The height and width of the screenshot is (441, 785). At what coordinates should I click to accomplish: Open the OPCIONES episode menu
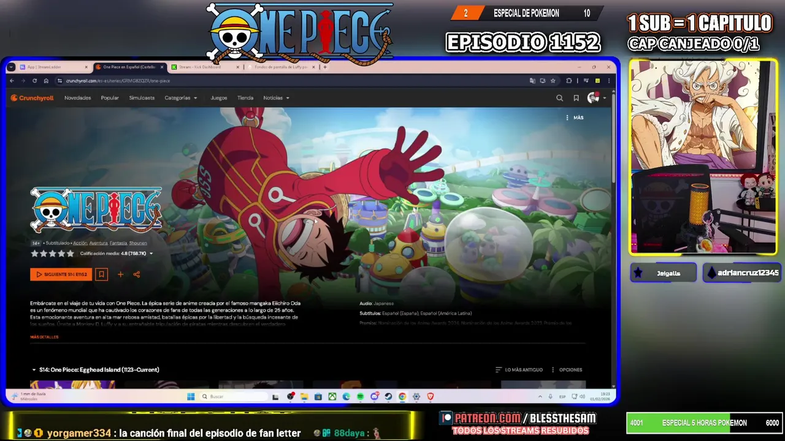pyautogui.click(x=567, y=370)
